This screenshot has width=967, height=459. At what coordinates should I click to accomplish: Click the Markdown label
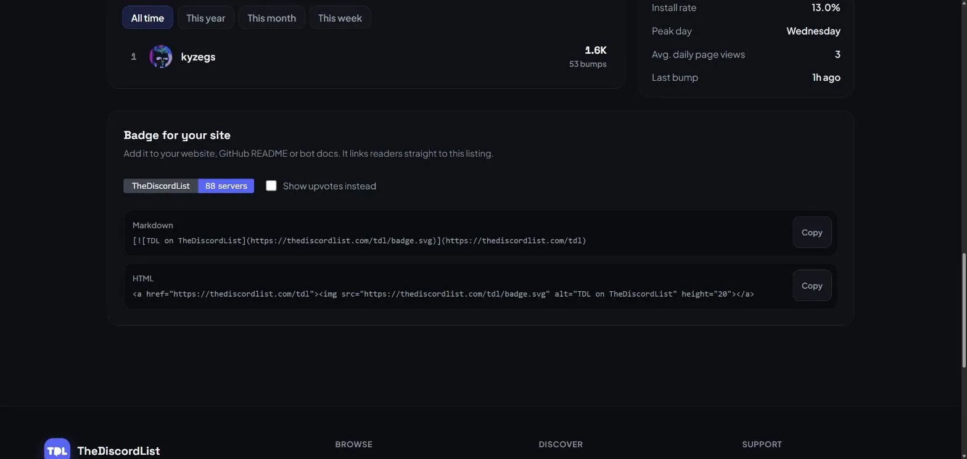pyautogui.click(x=152, y=225)
